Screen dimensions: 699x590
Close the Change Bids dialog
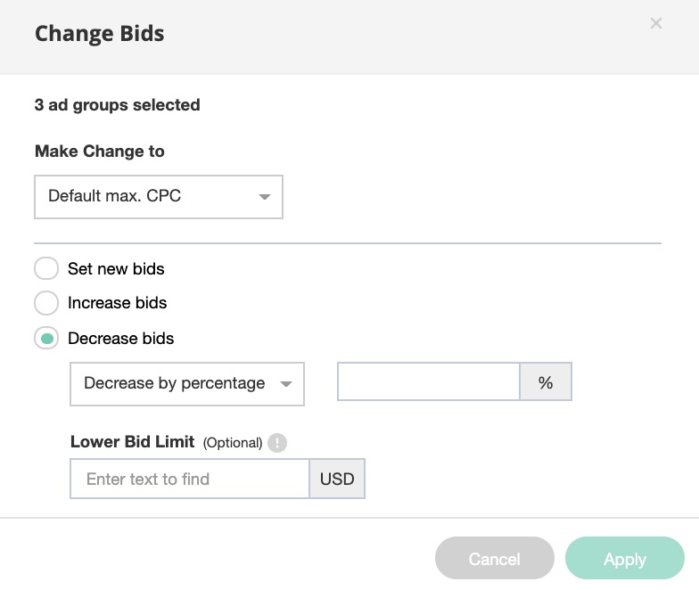click(x=656, y=23)
